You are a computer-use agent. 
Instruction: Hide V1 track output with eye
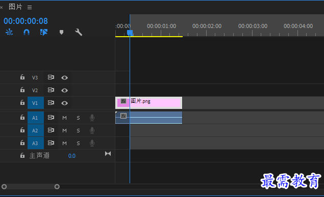[x=64, y=103]
